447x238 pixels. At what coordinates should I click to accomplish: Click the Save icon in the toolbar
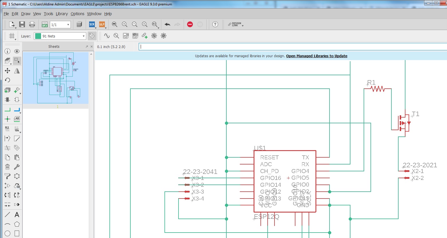click(x=22, y=25)
